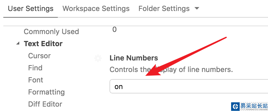Click the Chinese watermark site name text

[x=254, y=105]
